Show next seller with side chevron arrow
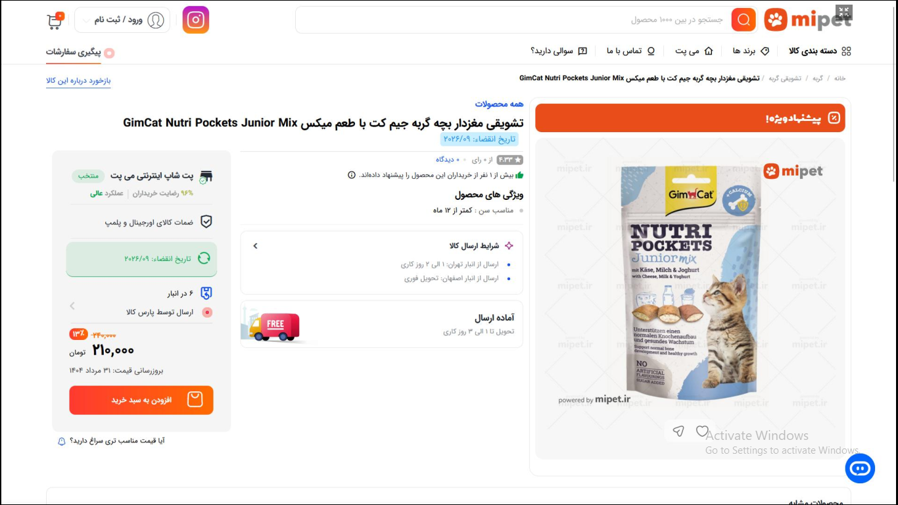This screenshot has height=505, width=898. (x=72, y=306)
